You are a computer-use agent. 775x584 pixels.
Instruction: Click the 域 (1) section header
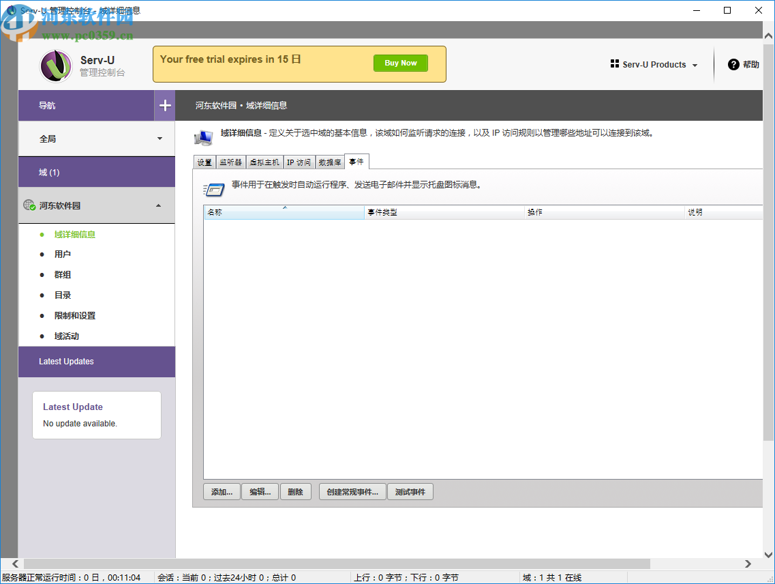(97, 172)
